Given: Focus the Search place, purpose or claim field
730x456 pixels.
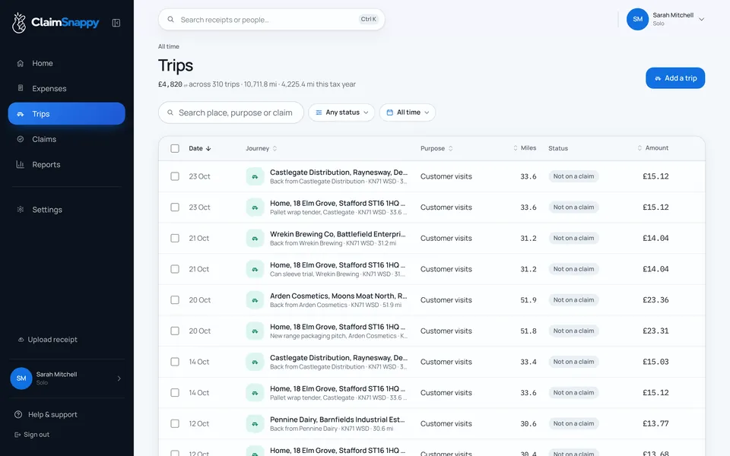Looking at the screenshot, I should click(x=231, y=112).
